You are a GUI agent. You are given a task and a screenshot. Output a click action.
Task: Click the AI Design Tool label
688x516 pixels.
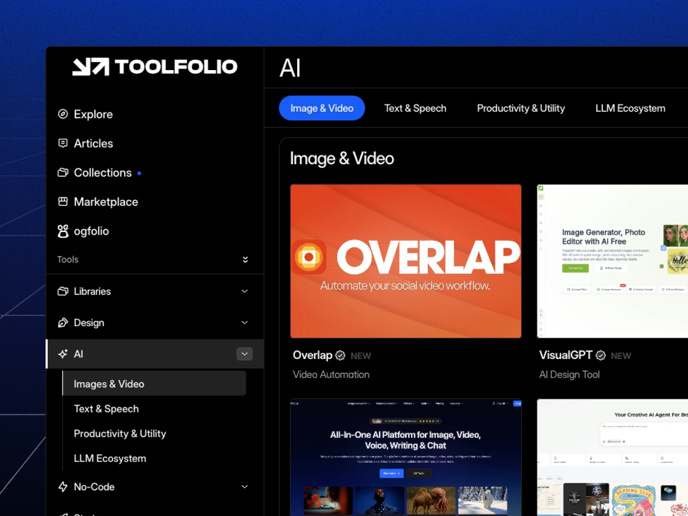coord(569,375)
